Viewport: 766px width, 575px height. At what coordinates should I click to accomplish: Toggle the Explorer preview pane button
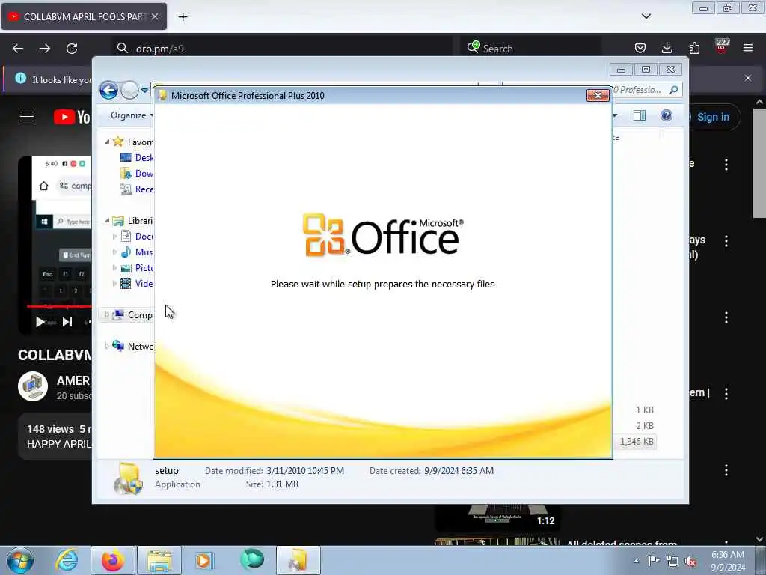[640, 115]
